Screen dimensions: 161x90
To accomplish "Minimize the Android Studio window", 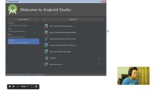I will pyautogui.click(x=96, y=2).
